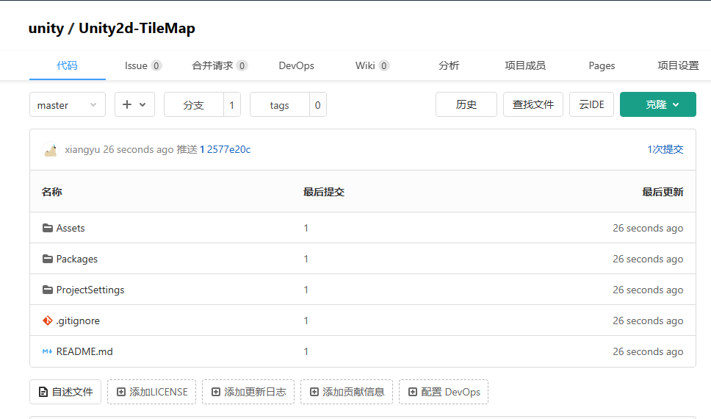
Task: Click the Unity2d-TileMap project title
Action: click(x=137, y=28)
